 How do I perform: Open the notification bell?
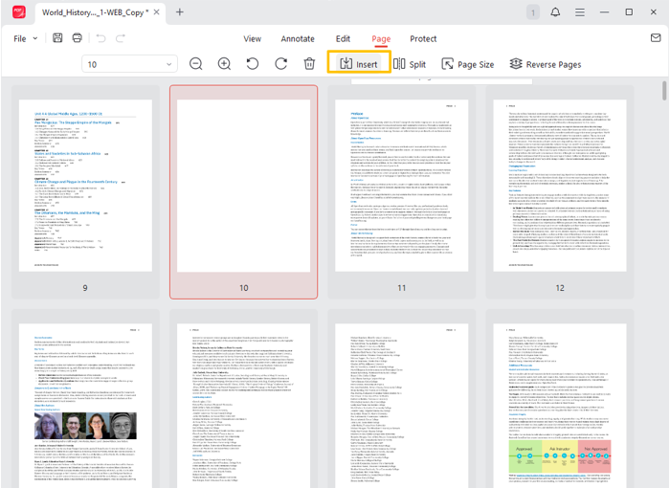click(x=555, y=12)
